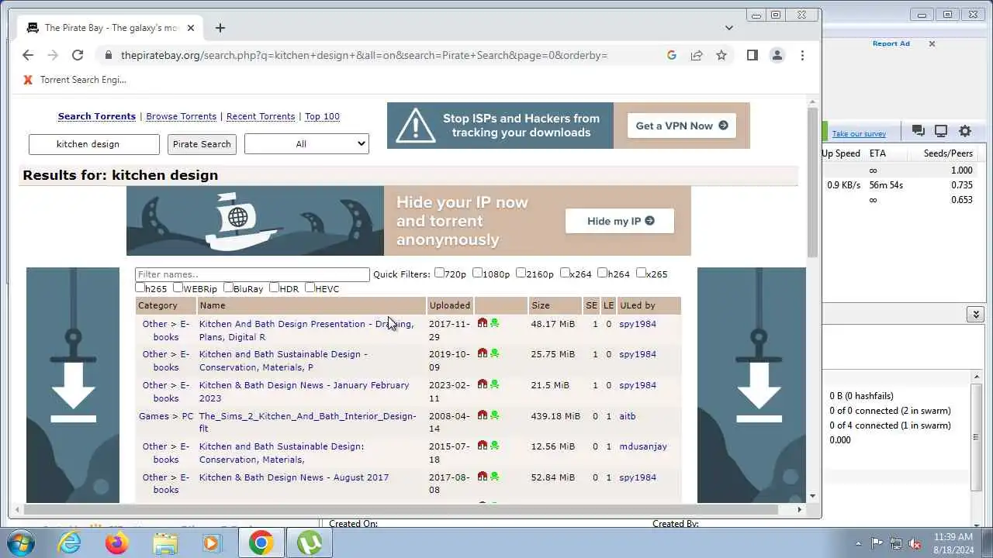Enable the 2160p quick filter
This screenshot has width=993, height=558.
[521, 273]
